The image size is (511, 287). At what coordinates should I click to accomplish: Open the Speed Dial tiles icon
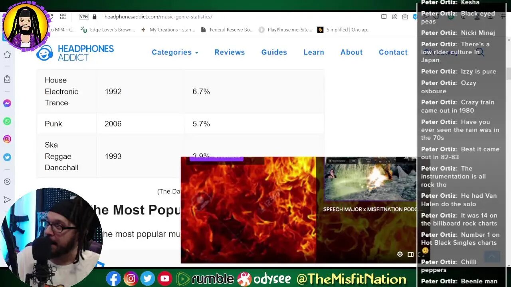click(63, 17)
